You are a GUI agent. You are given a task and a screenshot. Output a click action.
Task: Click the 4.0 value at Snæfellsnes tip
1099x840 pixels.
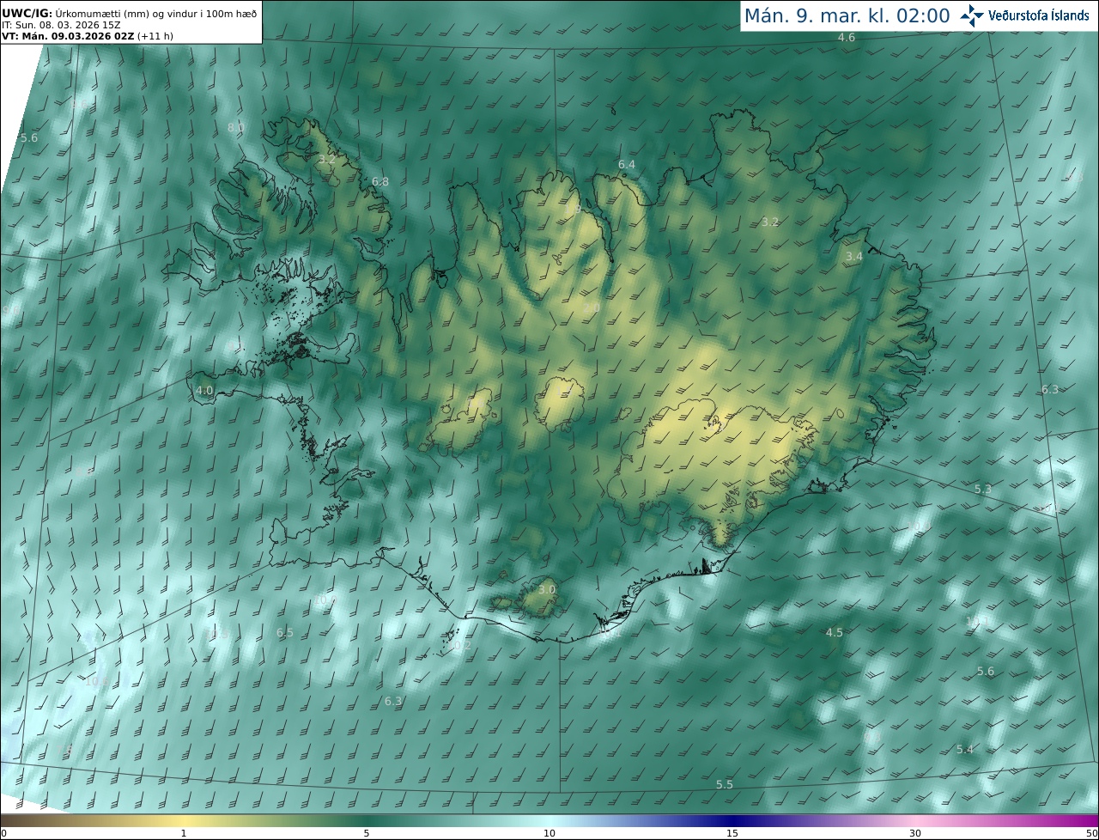pyautogui.click(x=204, y=391)
